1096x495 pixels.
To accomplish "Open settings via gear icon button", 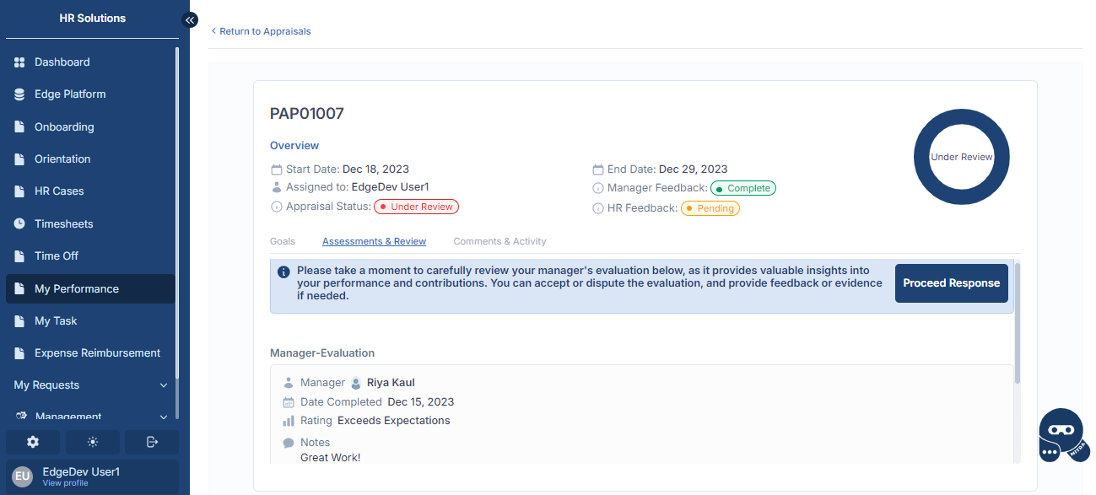I will (x=33, y=442).
